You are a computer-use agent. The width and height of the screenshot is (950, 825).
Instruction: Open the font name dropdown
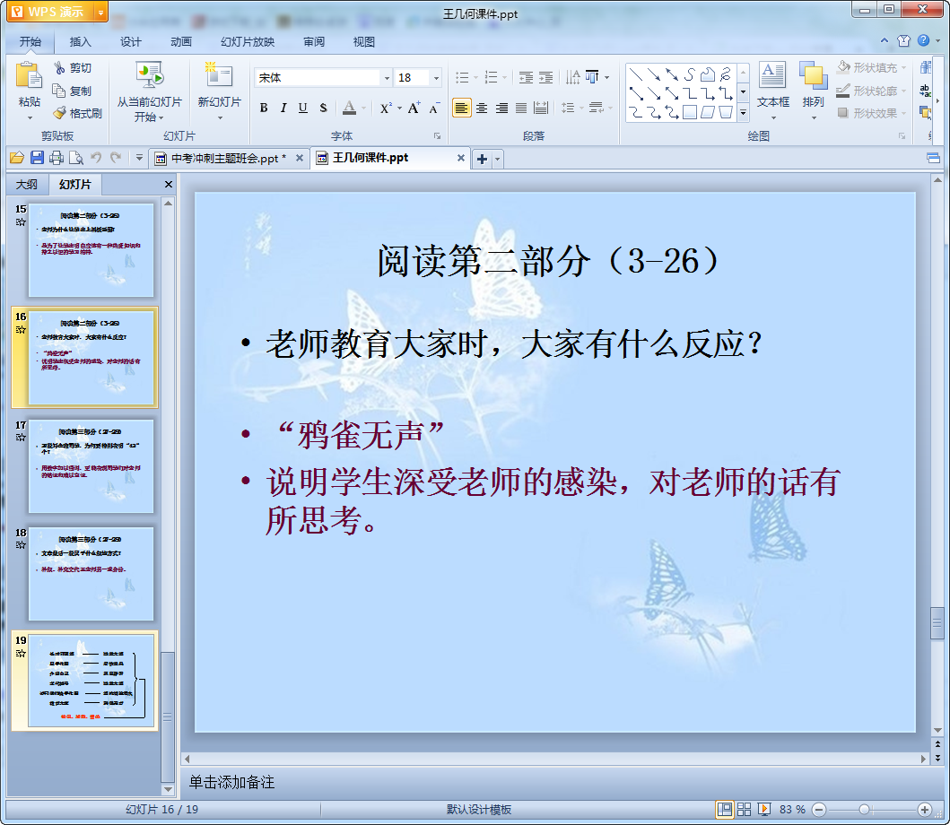pos(387,77)
